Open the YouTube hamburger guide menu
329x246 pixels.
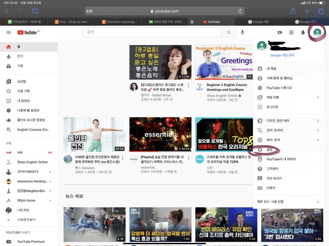point(8,32)
